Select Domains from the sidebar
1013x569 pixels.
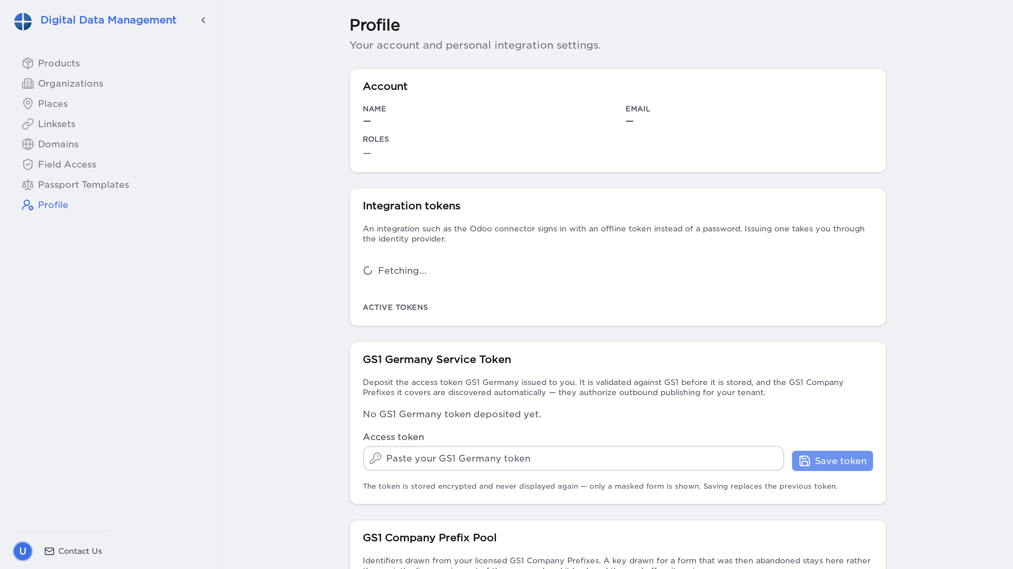point(58,144)
